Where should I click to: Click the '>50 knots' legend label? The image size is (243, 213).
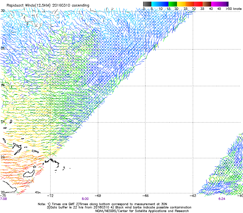[x=233, y=9]
